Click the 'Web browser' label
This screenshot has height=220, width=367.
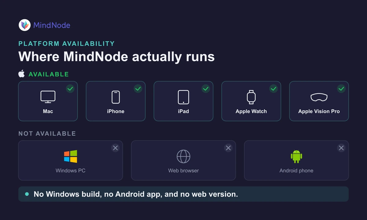pyautogui.click(x=183, y=170)
